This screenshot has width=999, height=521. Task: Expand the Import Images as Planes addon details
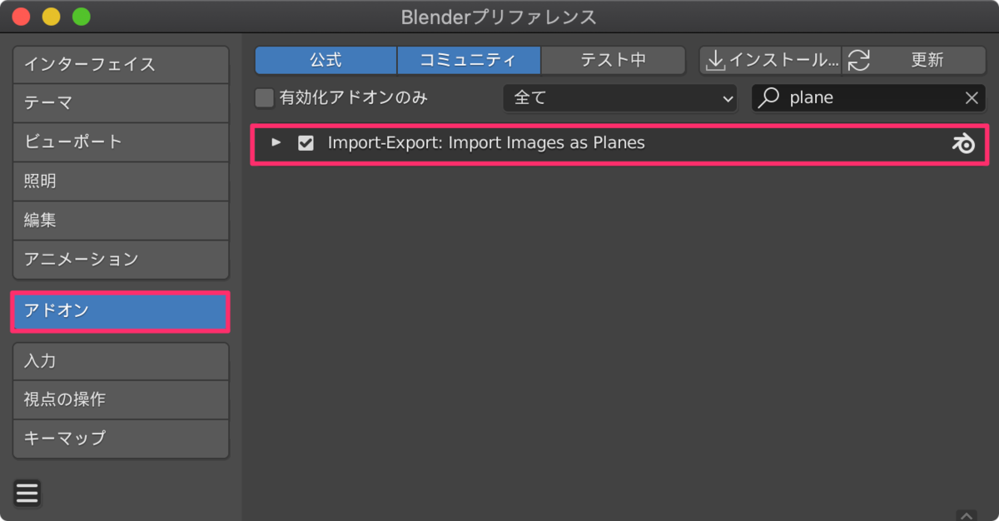click(x=276, y=142)
